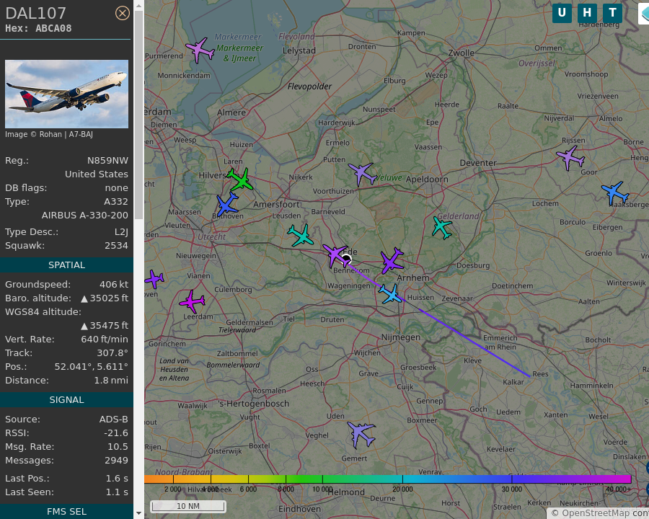Click the vertical rate 640 ft/min
The image size is (649, 519).
coord(105,339)
